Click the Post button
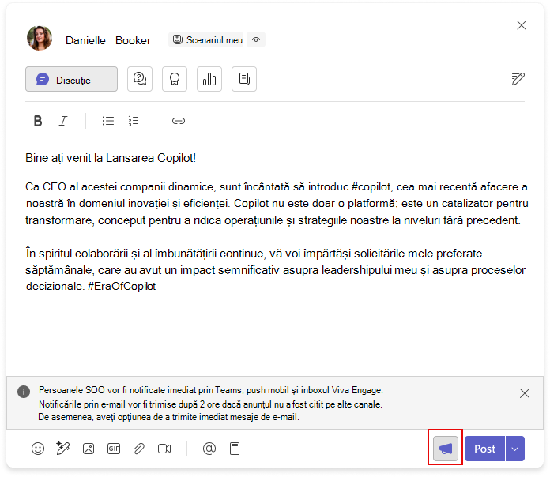550x477 pixels. [x=484, y=449]
